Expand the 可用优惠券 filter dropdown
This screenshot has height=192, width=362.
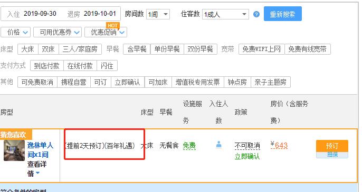[58, 32]
